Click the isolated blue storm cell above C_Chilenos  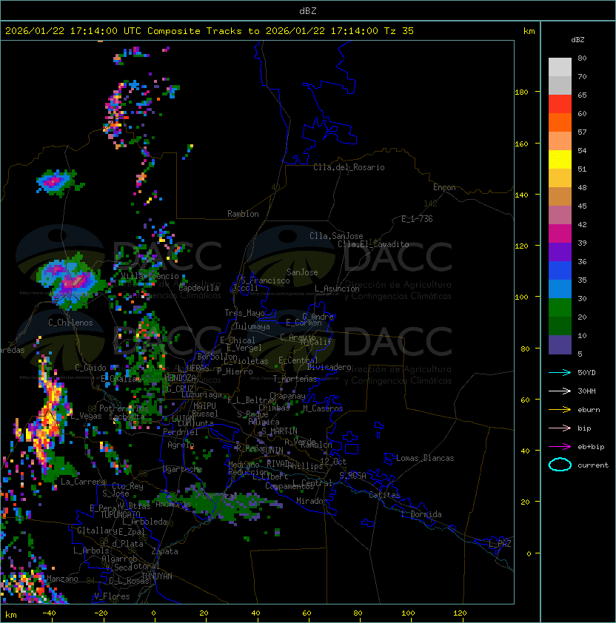point(58,182)
